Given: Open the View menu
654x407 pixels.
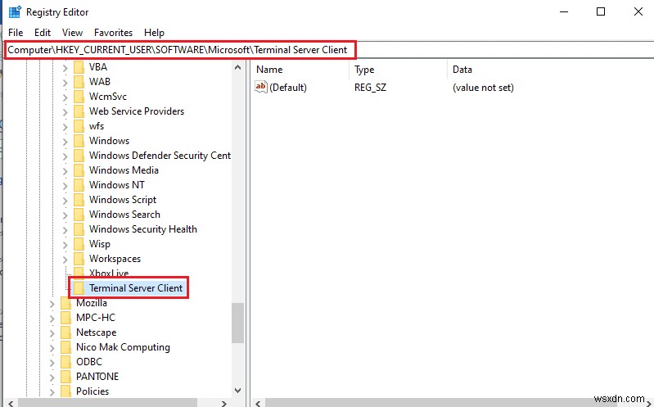Looking at the screenshot, I should pos(73,33).
